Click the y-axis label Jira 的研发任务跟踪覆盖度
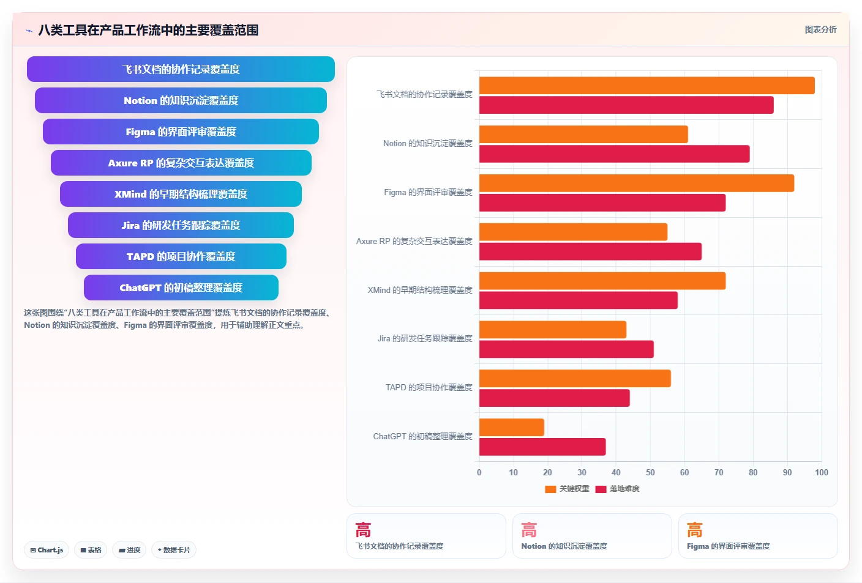The width and height of the screenshot is (862, 583). point(425,339)
